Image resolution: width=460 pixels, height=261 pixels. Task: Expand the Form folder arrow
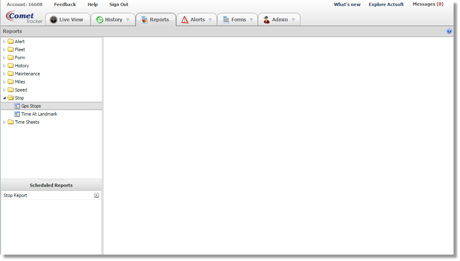click(x=4, y=58)
